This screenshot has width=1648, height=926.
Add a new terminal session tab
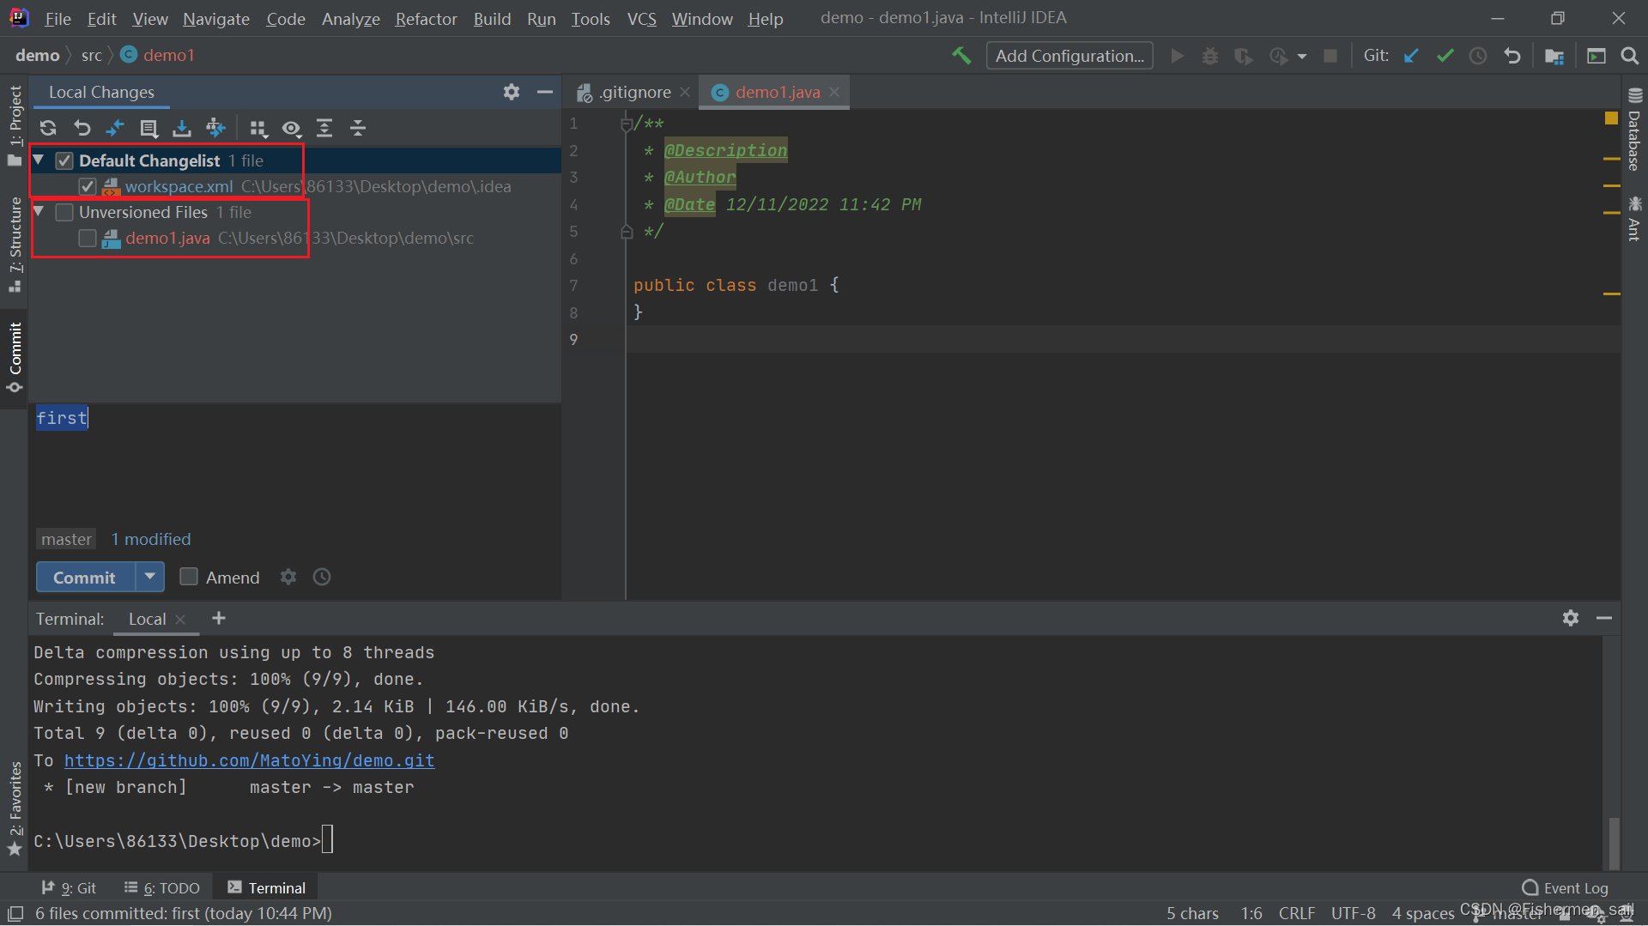pos(219,618)
